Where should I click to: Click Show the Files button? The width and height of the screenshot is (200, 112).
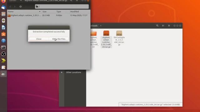59,39
